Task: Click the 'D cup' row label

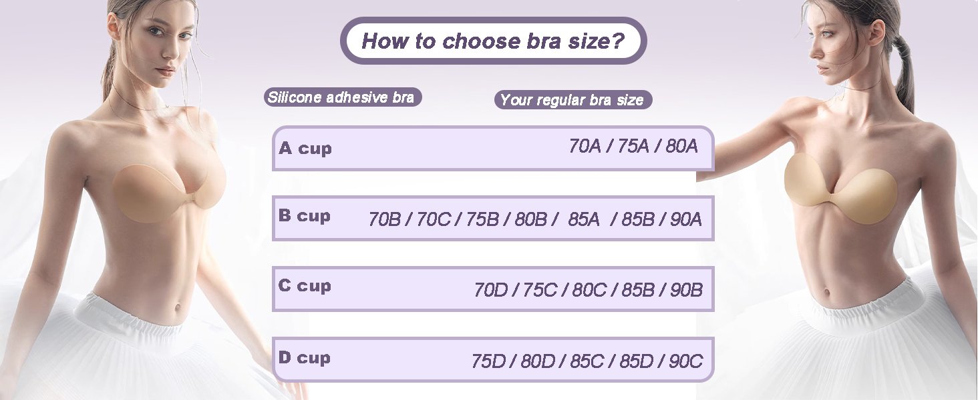Action: tap(305, 357)
